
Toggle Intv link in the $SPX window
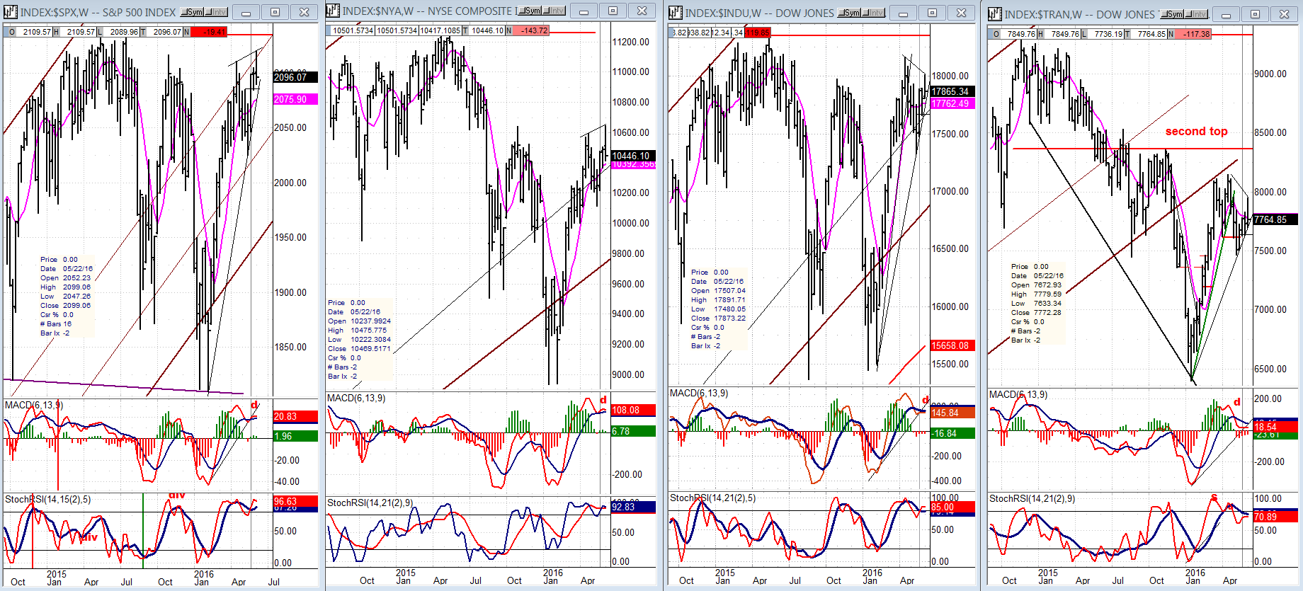(217, 12)
